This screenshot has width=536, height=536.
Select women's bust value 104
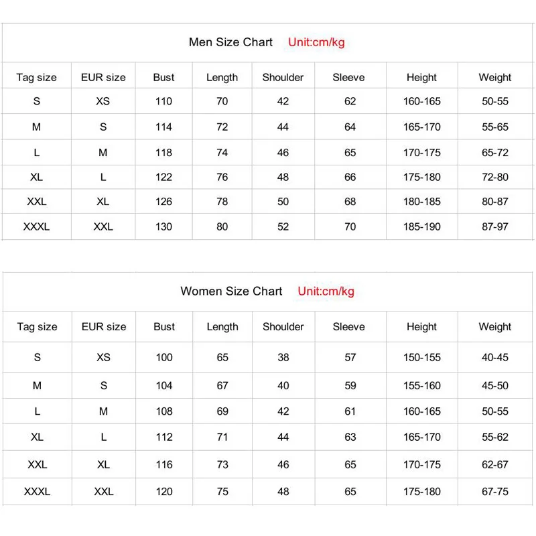(x=164, y=386)
